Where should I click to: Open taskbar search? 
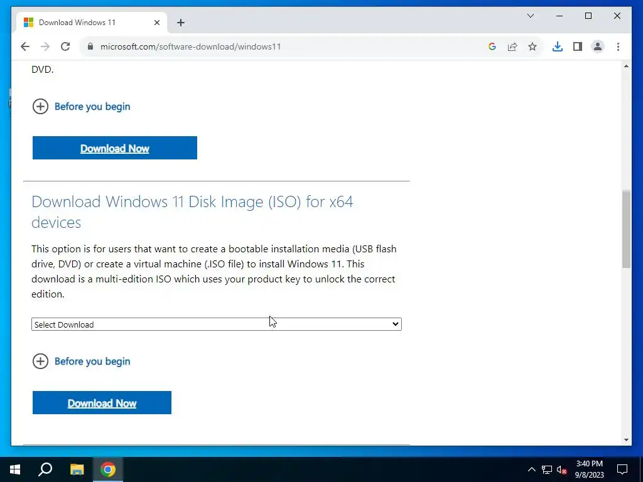click(x=45, y=469)
